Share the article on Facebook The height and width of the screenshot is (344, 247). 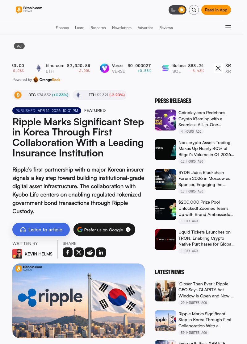(68, 252)
